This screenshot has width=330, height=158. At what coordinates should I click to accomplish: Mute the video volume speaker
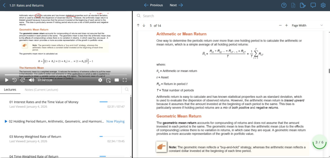pos(31,80)
